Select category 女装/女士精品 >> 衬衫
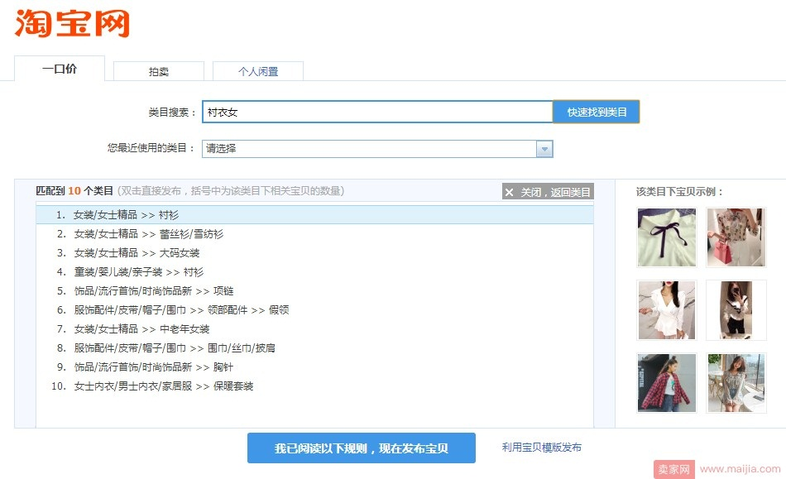This screenshot has height=479, width=786. (x=314, y=215)
